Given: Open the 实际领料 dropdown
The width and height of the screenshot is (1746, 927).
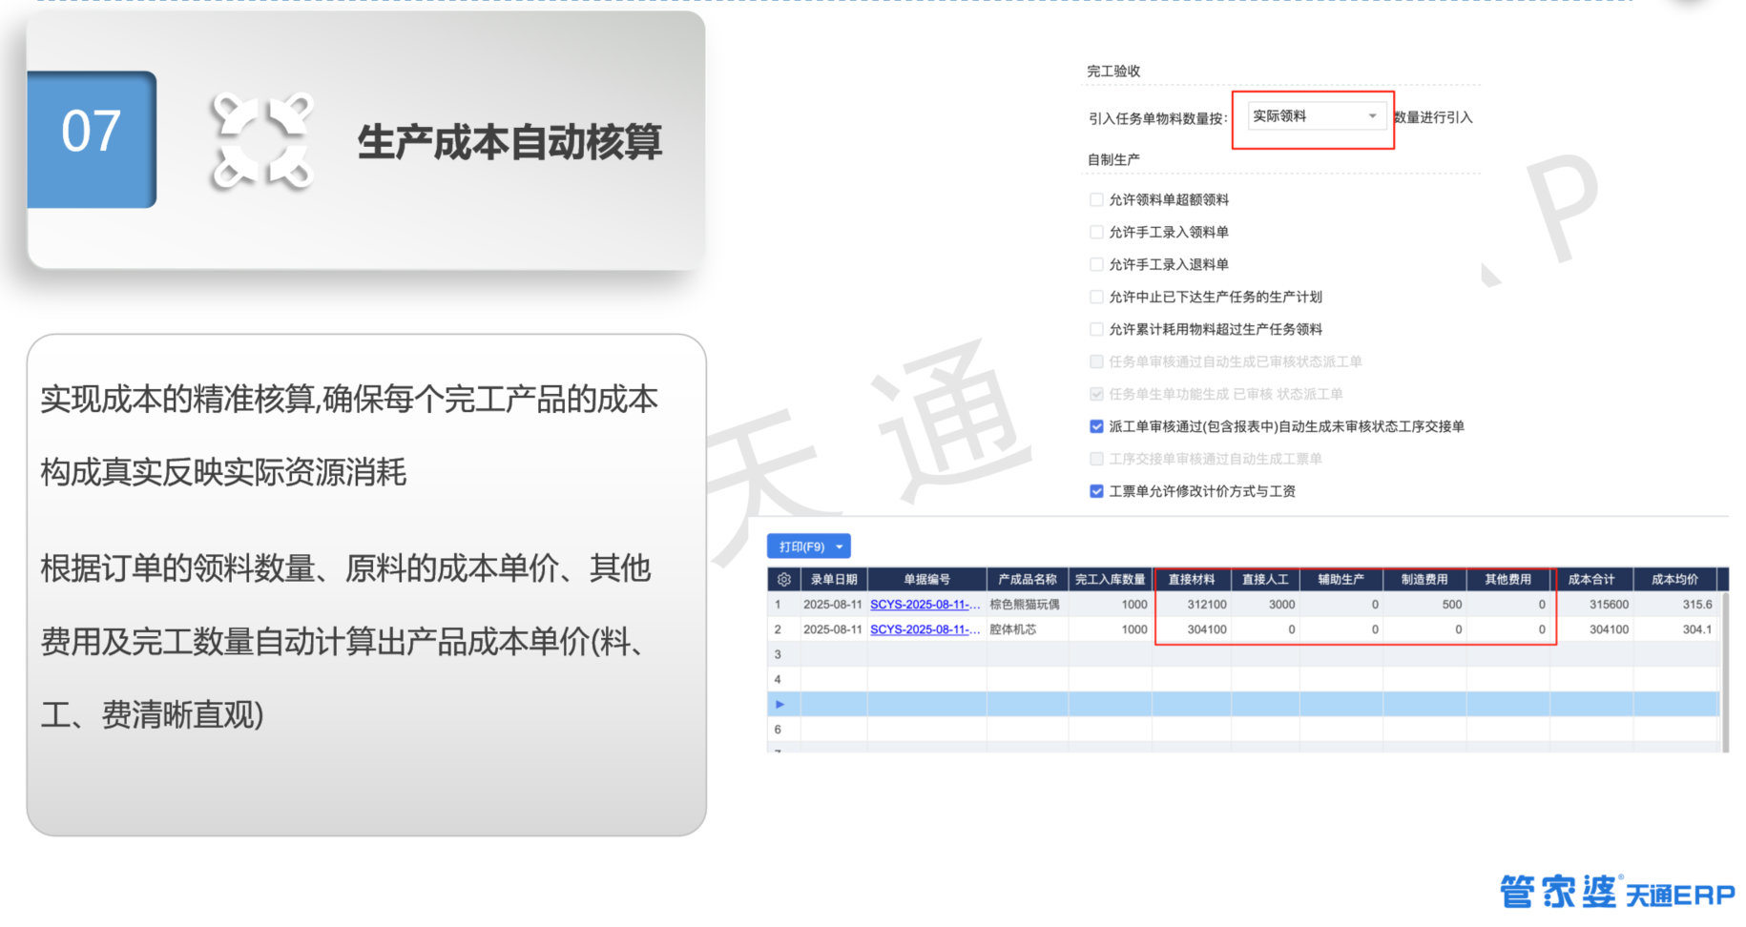Looking at the screenshot, I should [1316, 116].
